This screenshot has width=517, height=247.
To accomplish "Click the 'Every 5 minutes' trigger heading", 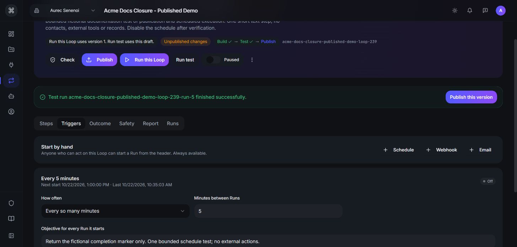I will click(x=60, y=178).
